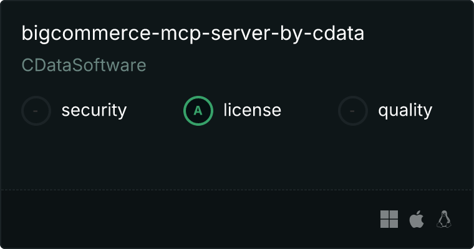The height and width of the screenshot is (249, 474).
Task: Click the word cdata ending the title
Action: click(339, 34)
